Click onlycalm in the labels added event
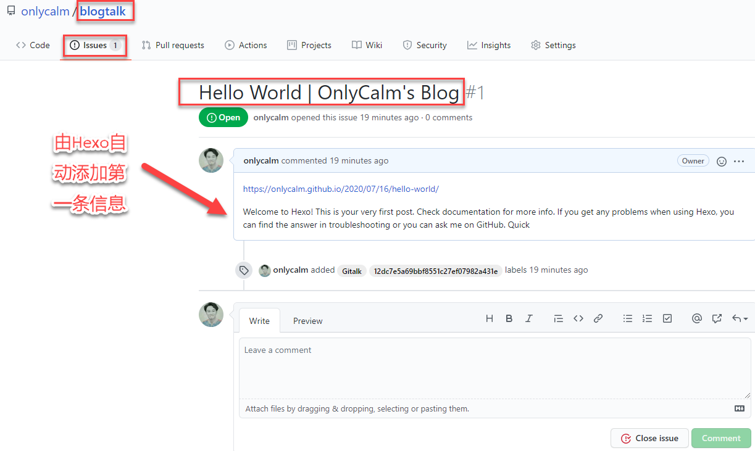Viewport: 755px width, 451px height. 291,270
